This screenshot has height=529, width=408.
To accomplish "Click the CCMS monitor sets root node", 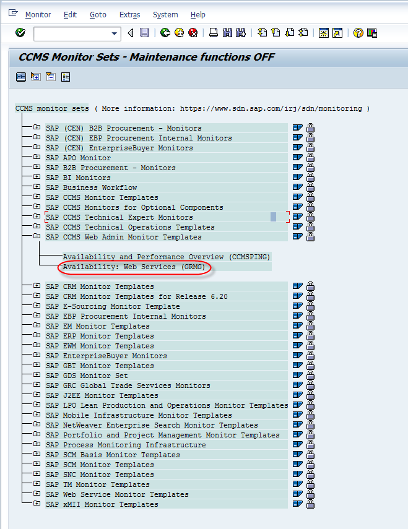I will (x=52, y=108).
